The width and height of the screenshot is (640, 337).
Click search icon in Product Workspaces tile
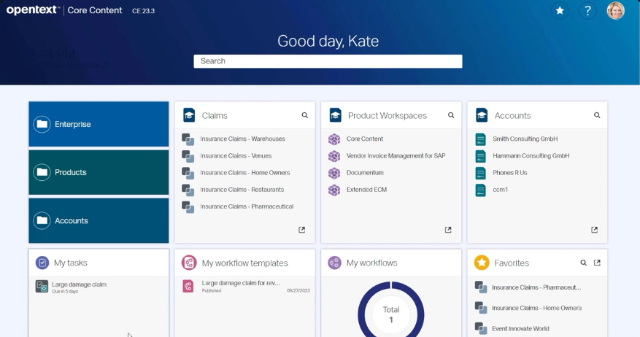click(451, 115)
